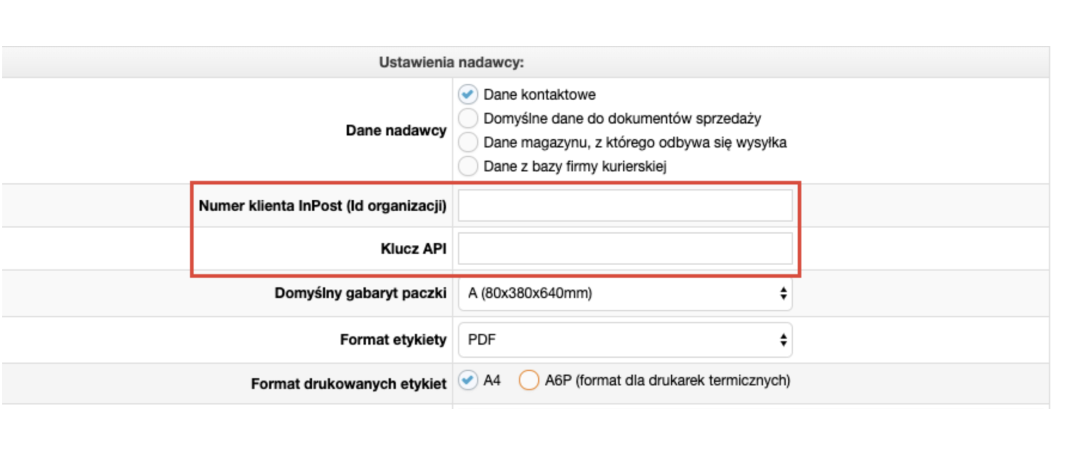Choose 'Domyślne dane do dokumentów sprzedaży' radio option

coord(468,118)
